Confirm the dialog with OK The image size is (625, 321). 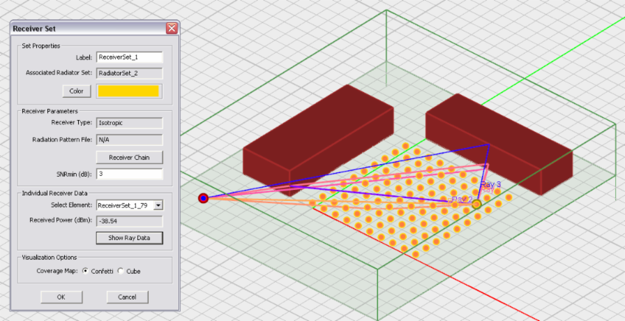pos(61,297)
